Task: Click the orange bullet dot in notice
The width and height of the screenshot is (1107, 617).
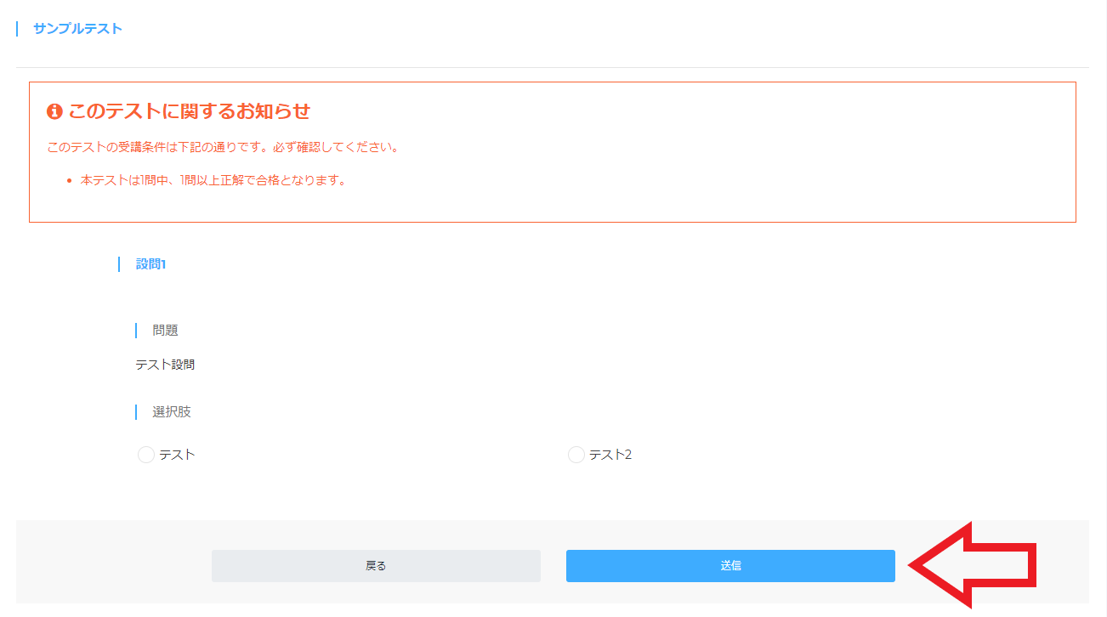Action: (70, 181)
